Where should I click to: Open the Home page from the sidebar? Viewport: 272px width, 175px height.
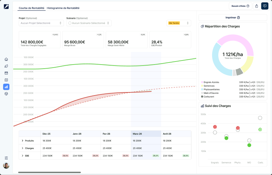click(x=6, y=59)
